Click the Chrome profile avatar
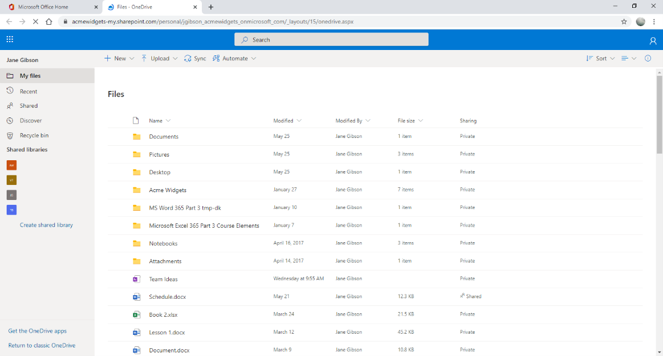Image resolution: width=663 pixels, height=356 pixels. pyautogui.click(x=641, y=22)
